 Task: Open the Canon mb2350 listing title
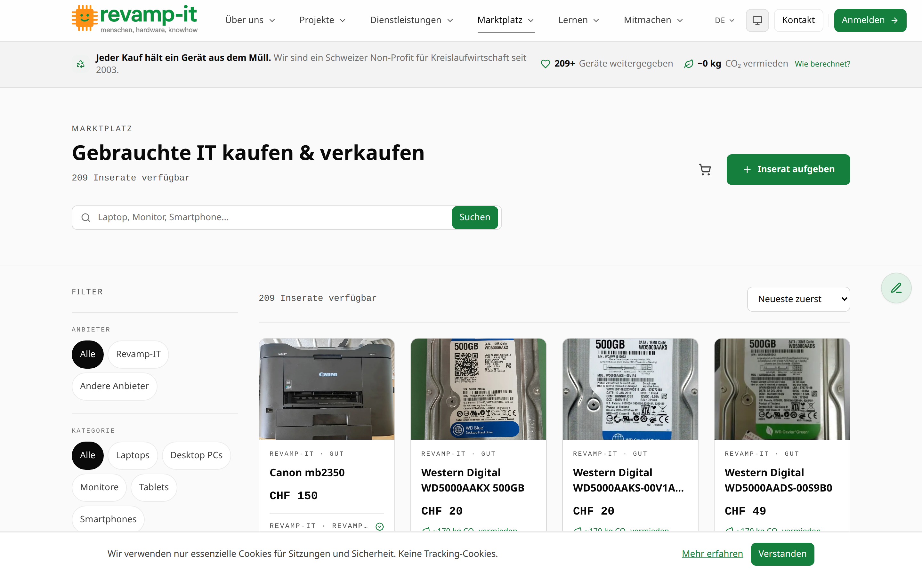click(307, 473)
